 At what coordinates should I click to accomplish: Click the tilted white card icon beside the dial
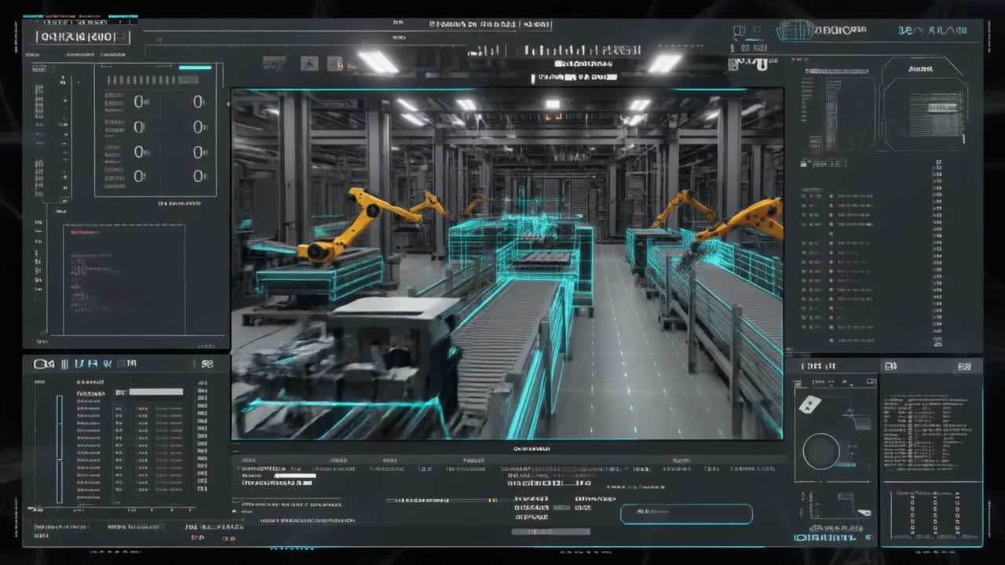(809, 404)
